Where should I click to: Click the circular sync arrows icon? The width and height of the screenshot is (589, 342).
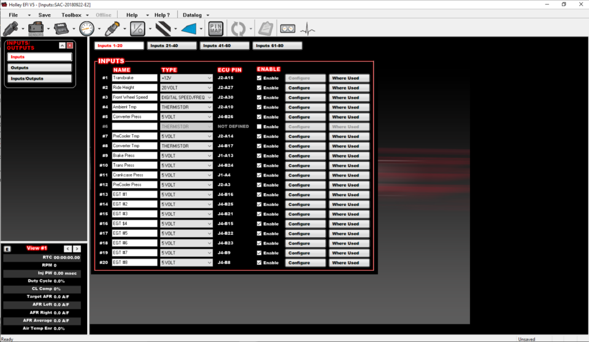point(238,29)
